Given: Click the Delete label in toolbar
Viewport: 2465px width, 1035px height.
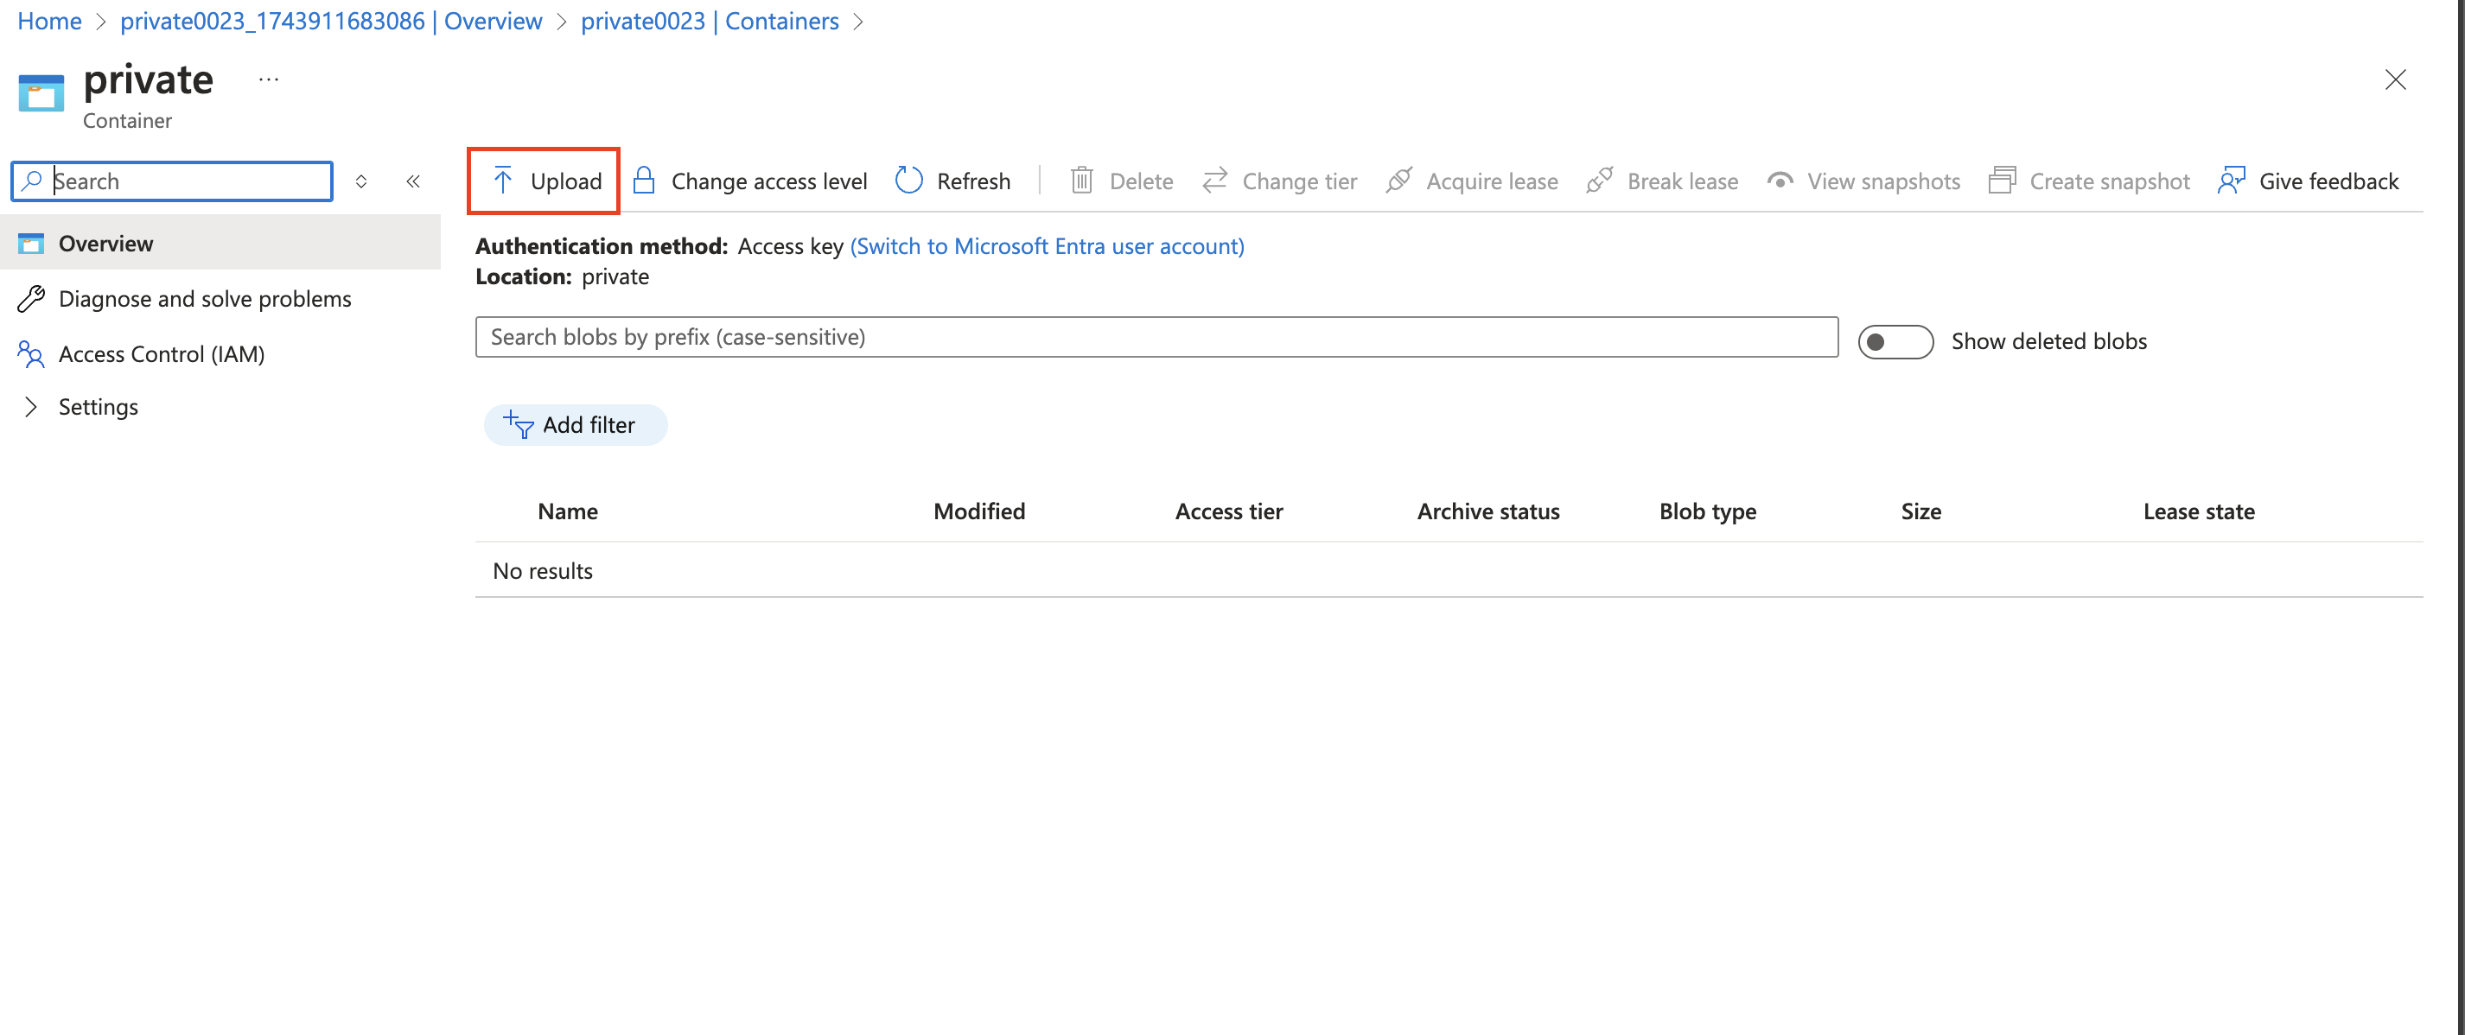Looking at the screenshot, I should pos(1141,181).
